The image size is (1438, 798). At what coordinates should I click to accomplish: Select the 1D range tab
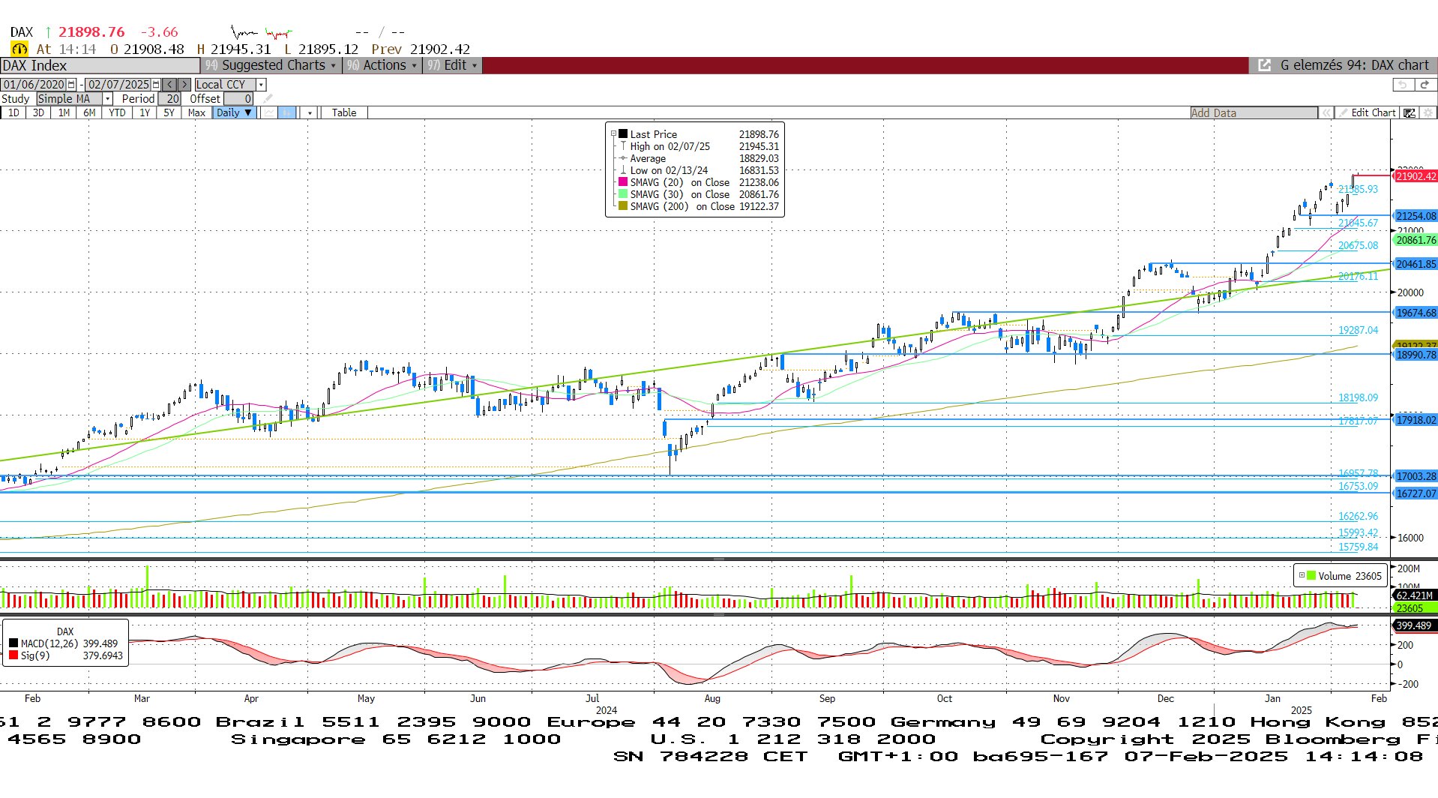[x=13, y=112]
